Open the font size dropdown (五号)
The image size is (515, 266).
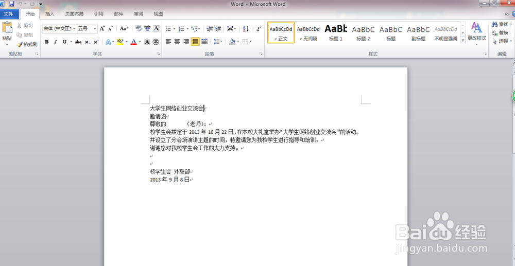click(x=95, y=29)
